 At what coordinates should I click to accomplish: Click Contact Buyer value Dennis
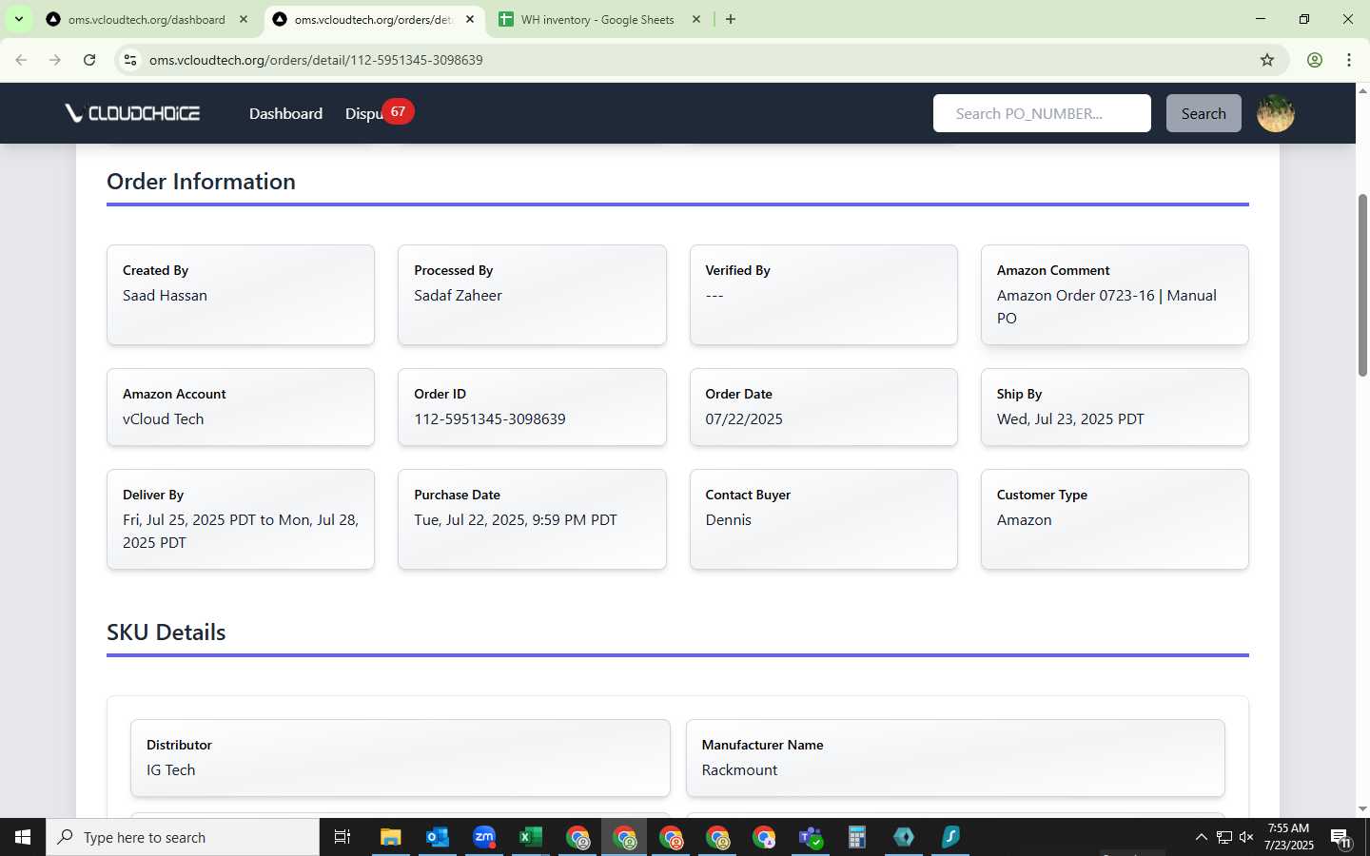pyautogui.click(x=728, y=520)
